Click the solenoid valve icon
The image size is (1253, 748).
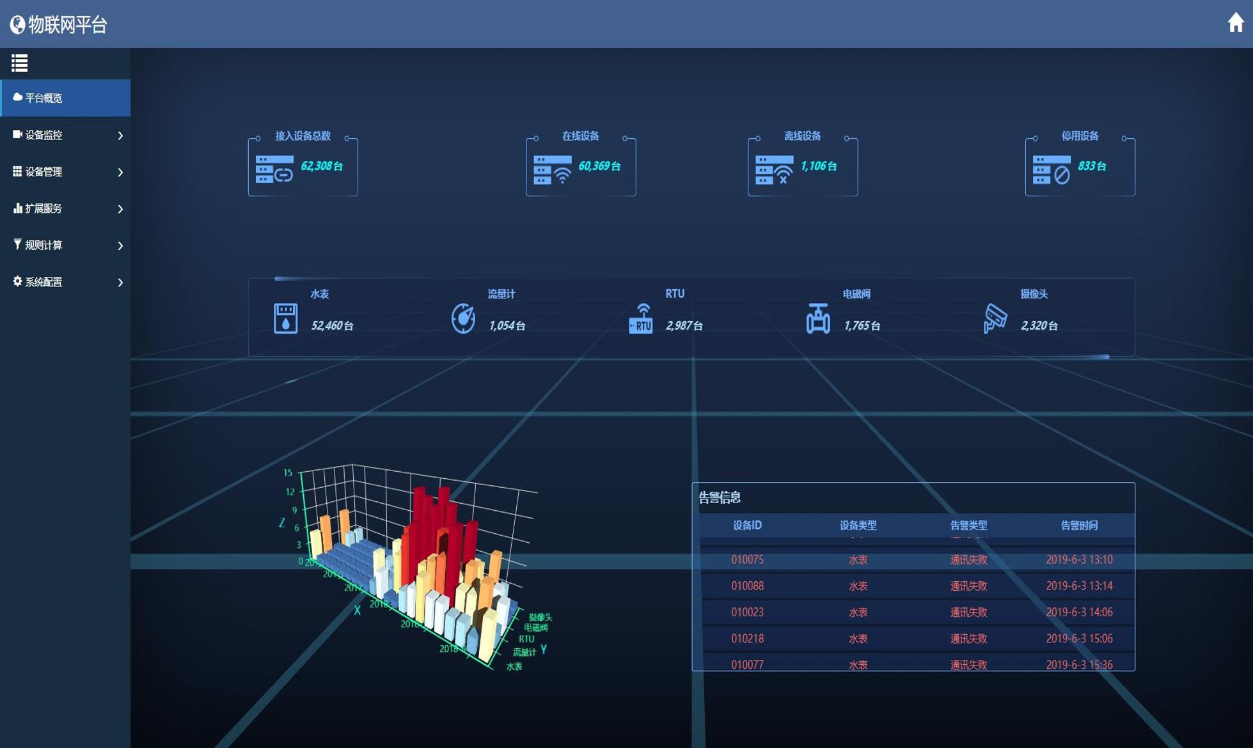817,318
